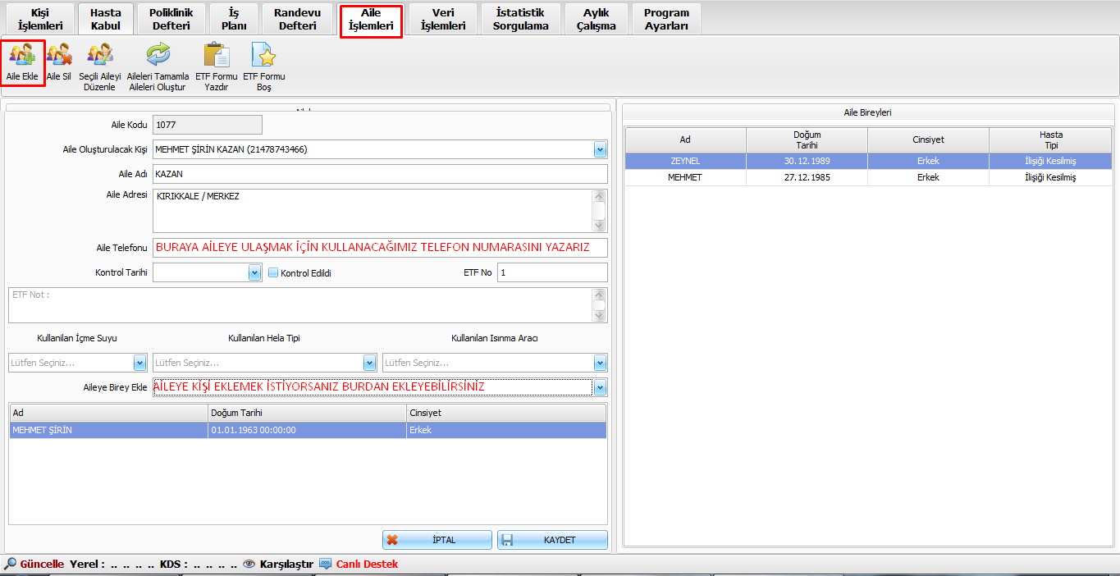Click the Canlı Destek link

coord(366,564)
